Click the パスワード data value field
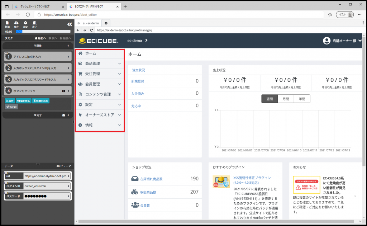This screenshot has height=226, width=367. (45, 196)
